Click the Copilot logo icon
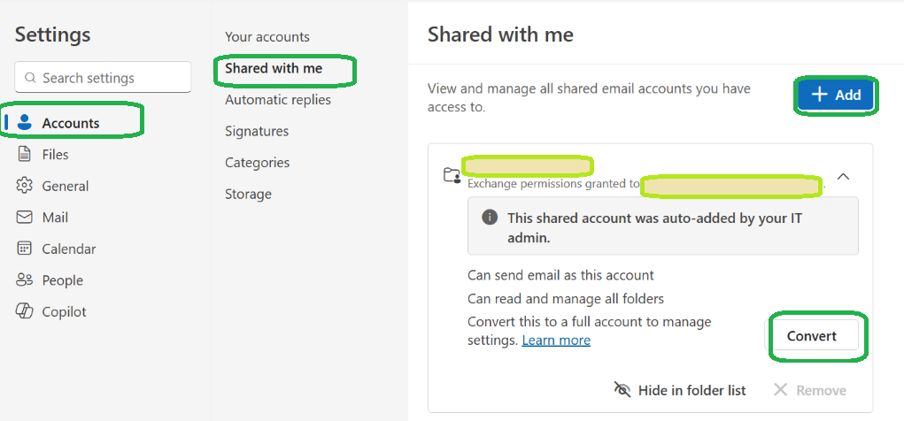This screenshot has height=421, width=904. (x=24, y=311)
